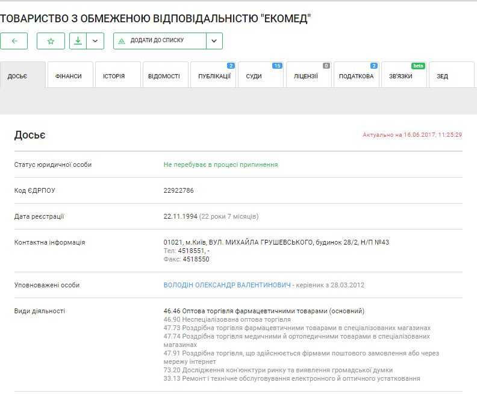477x394 pixels.
Task: Select the Досьє tab
Action: (x=23, y=76)
